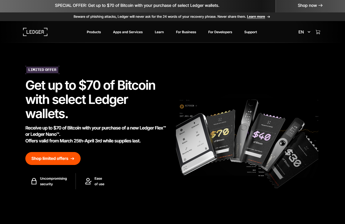Follow the Learn more phishing link
This screenshot has height=224, width=345.
pos(256,17)
